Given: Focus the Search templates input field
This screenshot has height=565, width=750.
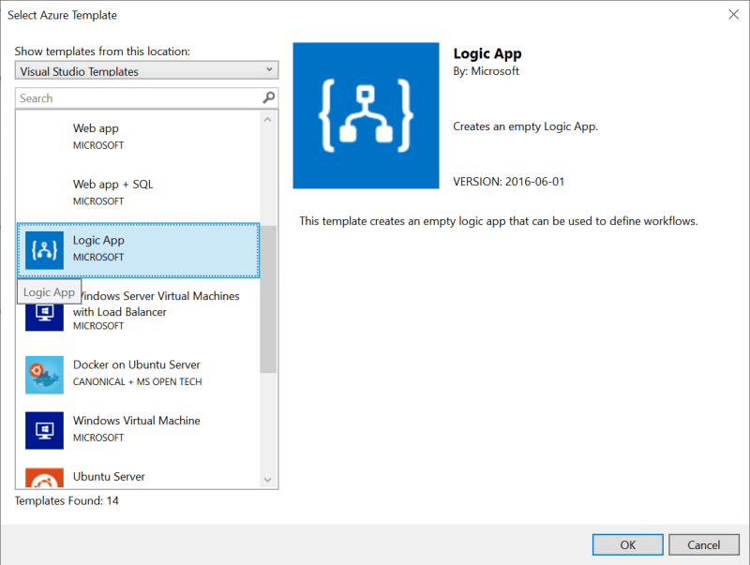Looking at the screenshot, I should [146, 98].
